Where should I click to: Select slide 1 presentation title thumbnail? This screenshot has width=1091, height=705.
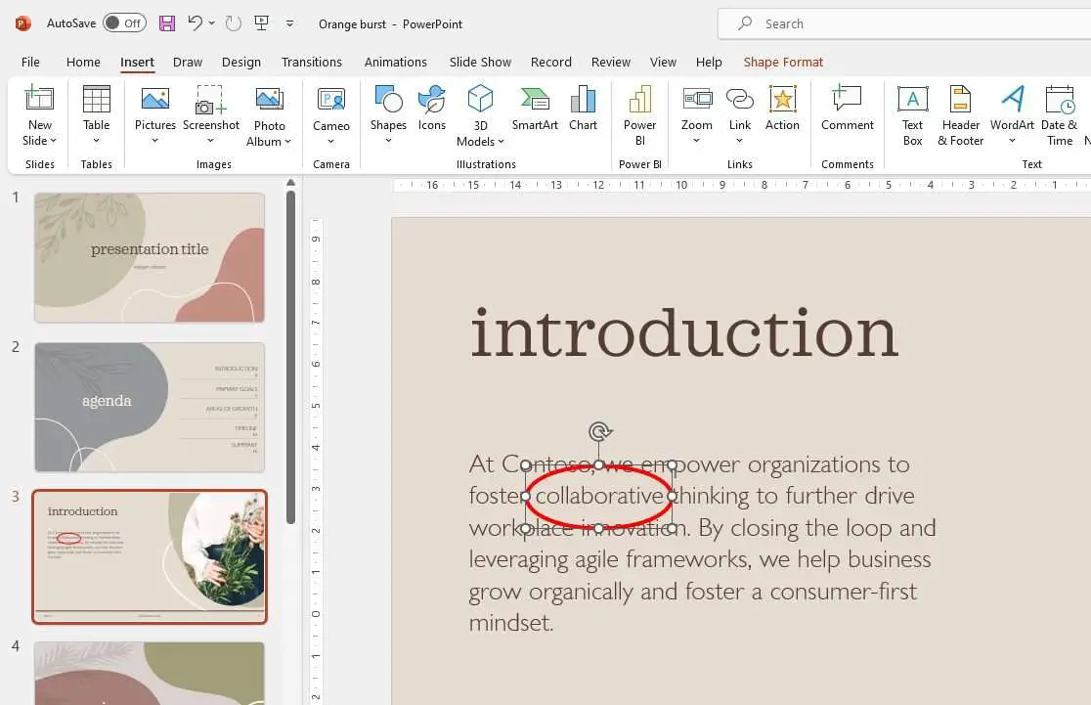(x=150, y=257)
